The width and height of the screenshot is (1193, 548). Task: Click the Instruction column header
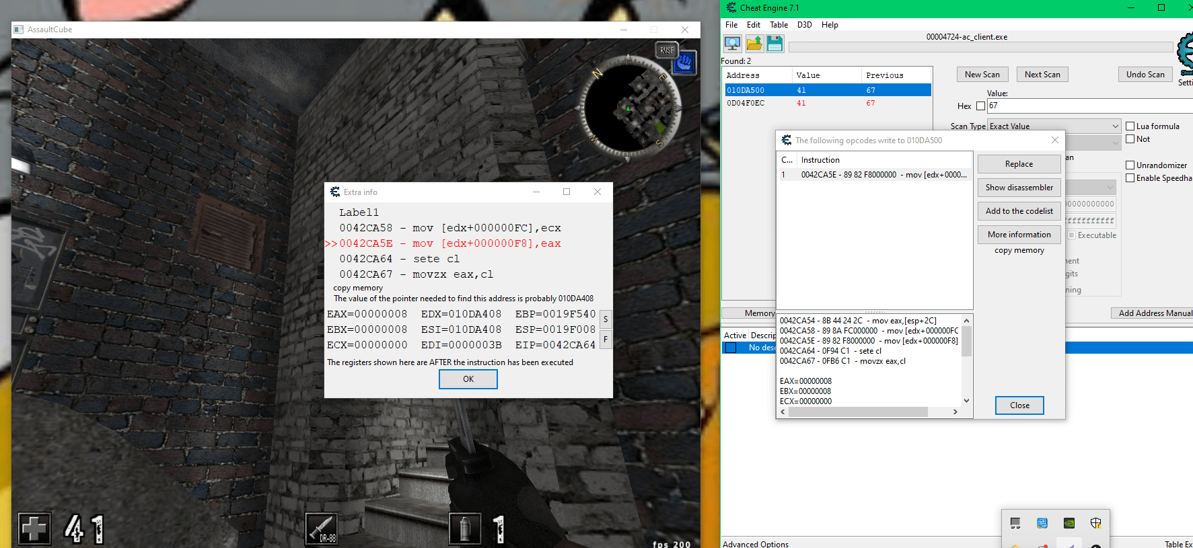tap(884, 160)
